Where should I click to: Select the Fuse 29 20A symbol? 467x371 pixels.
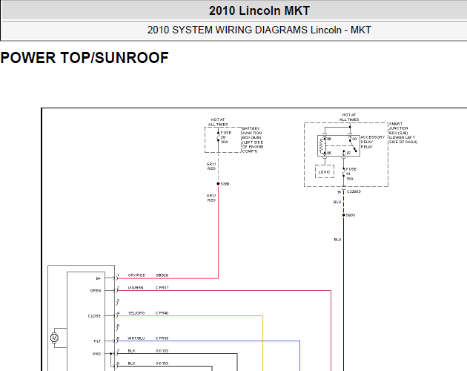[219, 137]
